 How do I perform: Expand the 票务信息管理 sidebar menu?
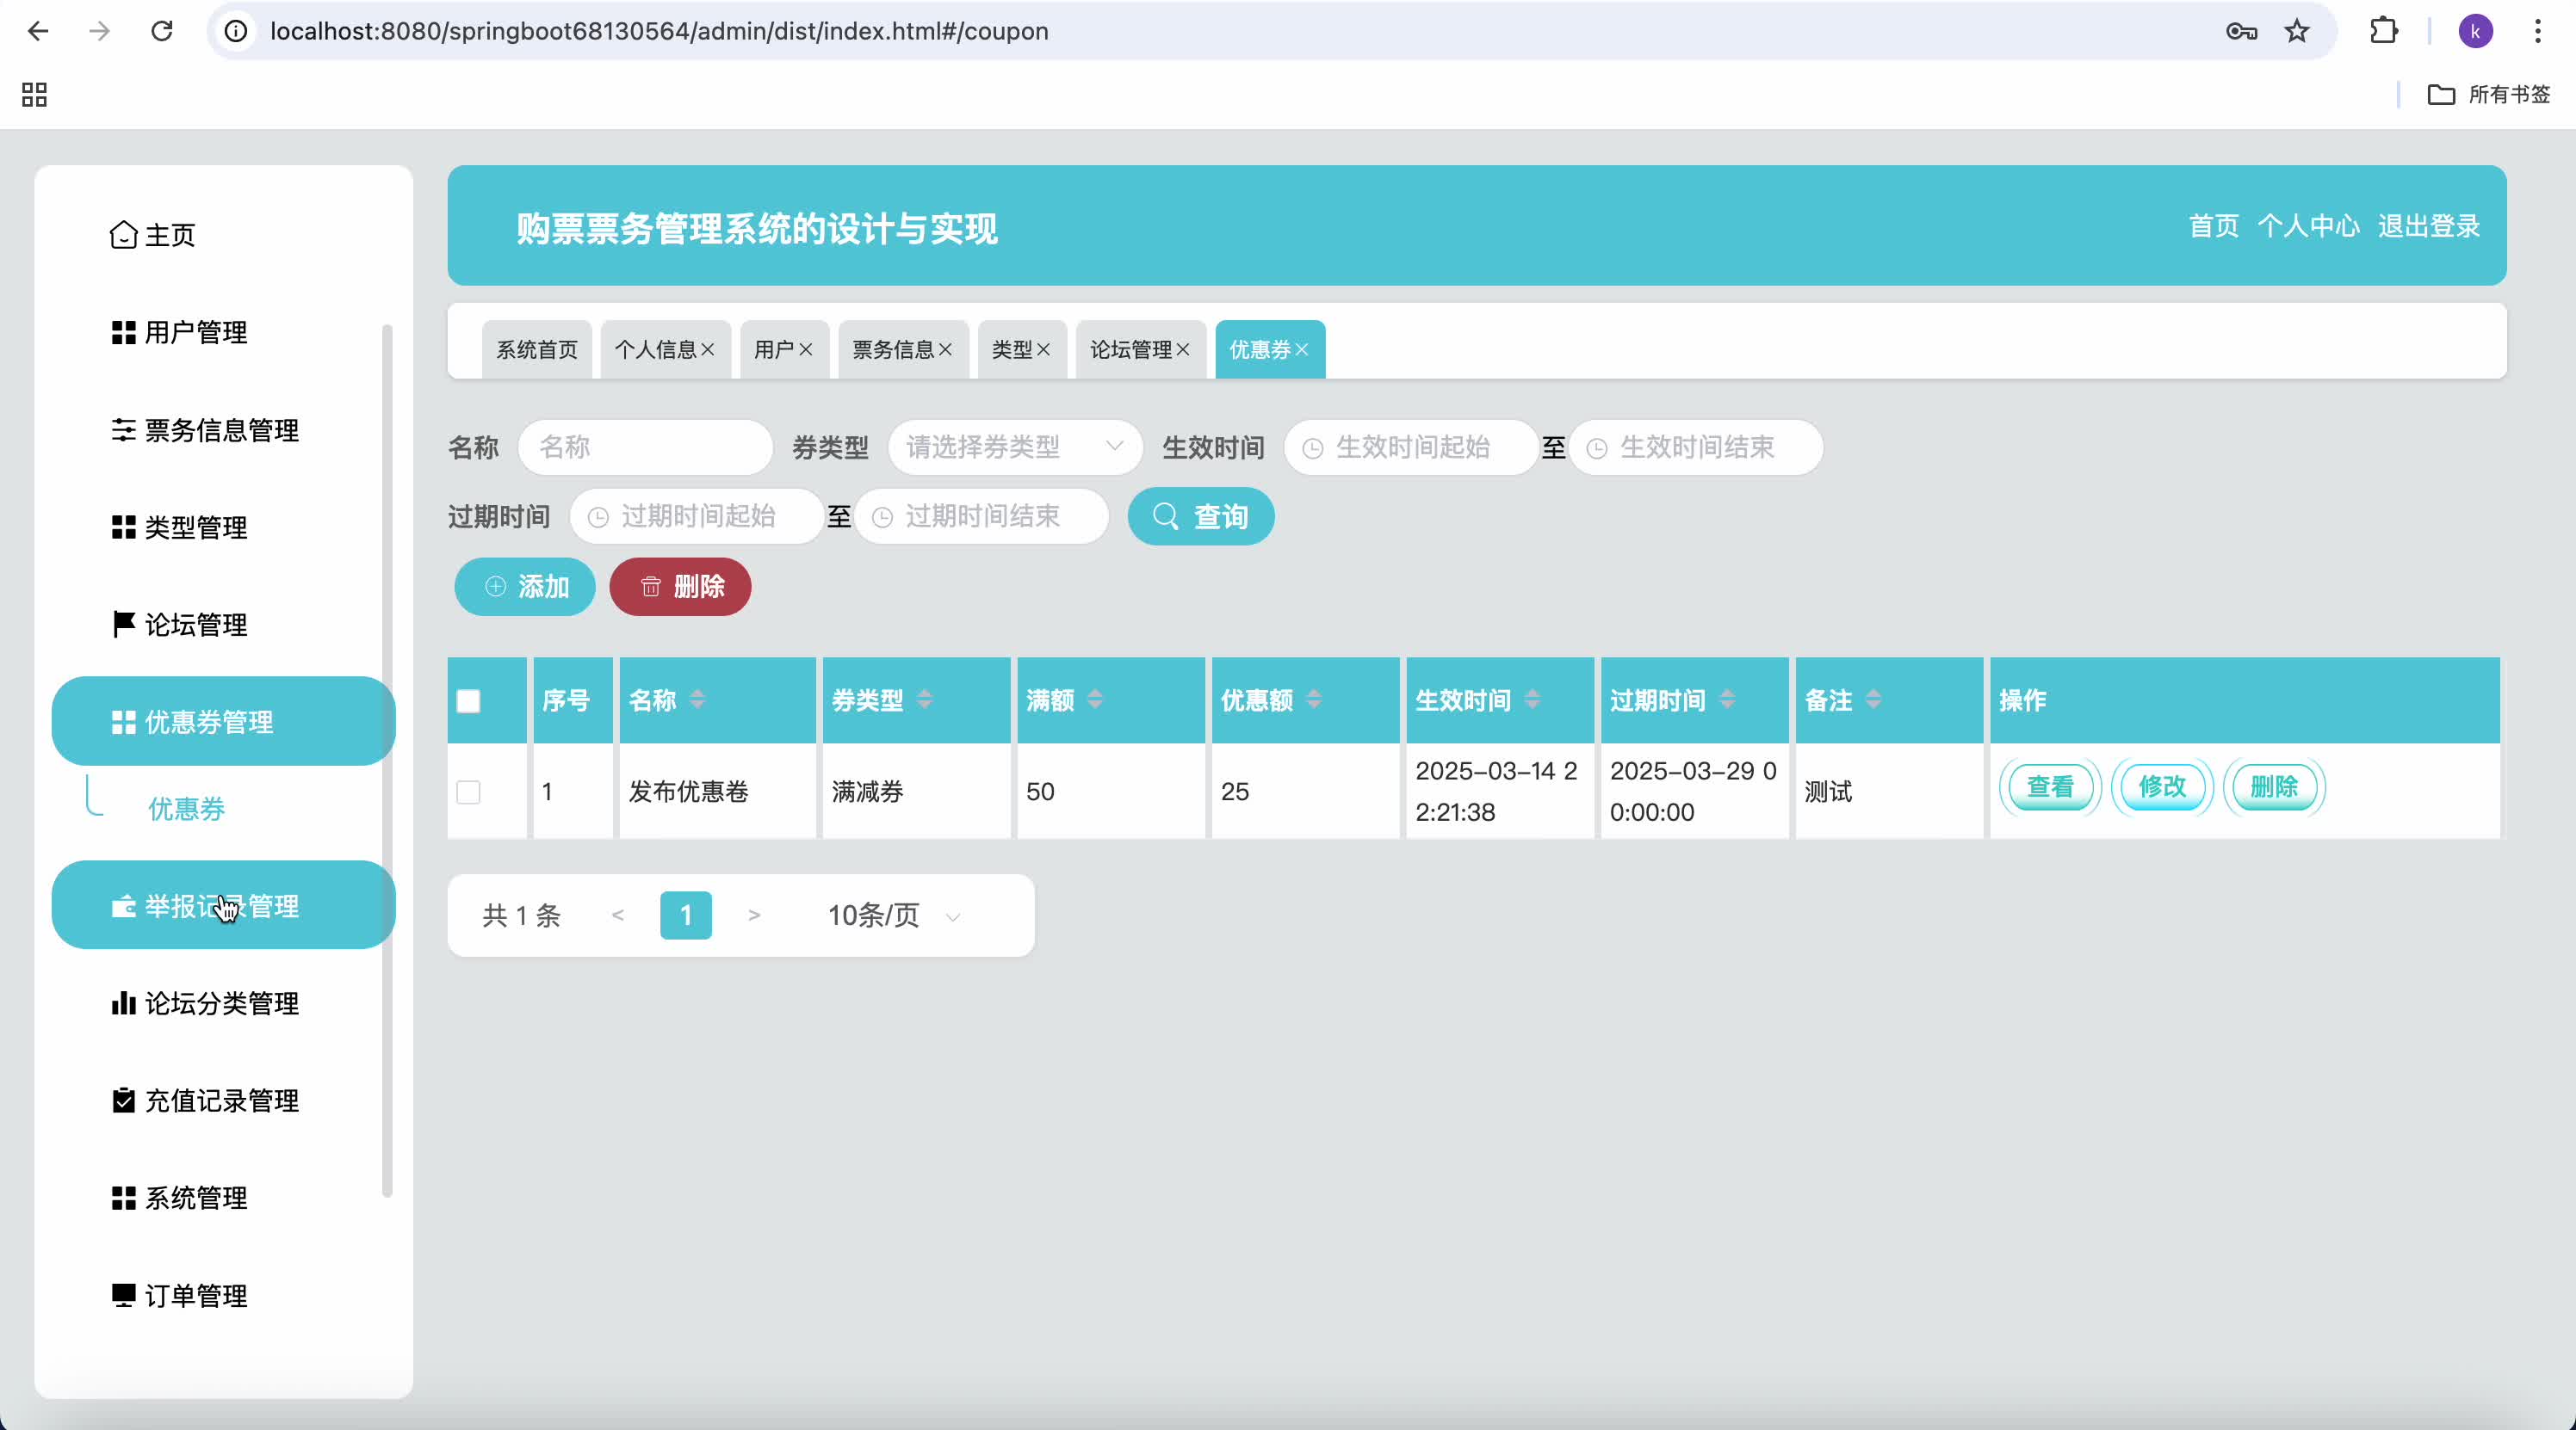tap(223, 429)
